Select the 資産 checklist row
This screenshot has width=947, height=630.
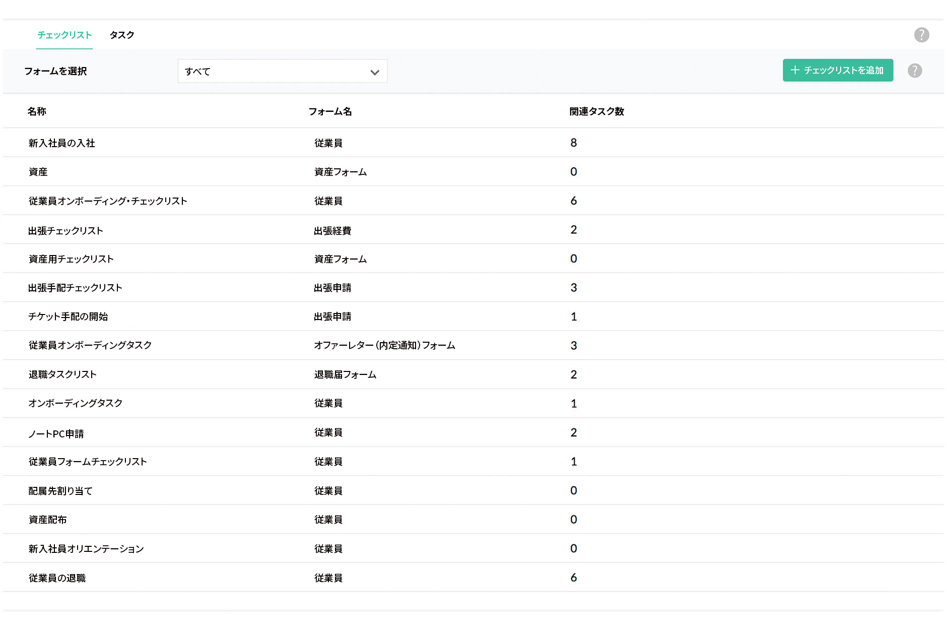pyautogui.click(x=38, y=171)
